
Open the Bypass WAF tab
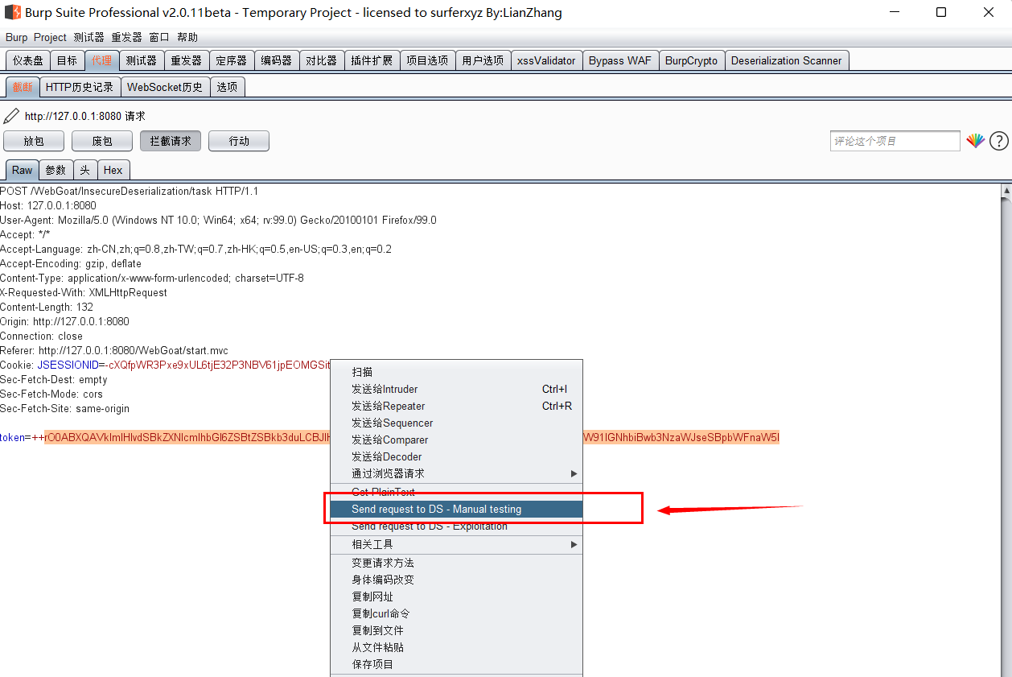(x=620, y=60)
